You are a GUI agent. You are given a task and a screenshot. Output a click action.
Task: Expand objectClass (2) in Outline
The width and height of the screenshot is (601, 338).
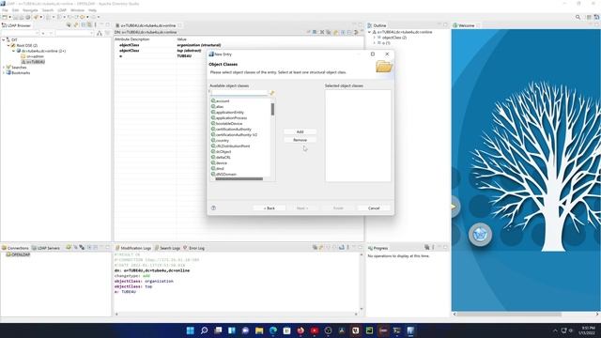(x=375, y=38)
